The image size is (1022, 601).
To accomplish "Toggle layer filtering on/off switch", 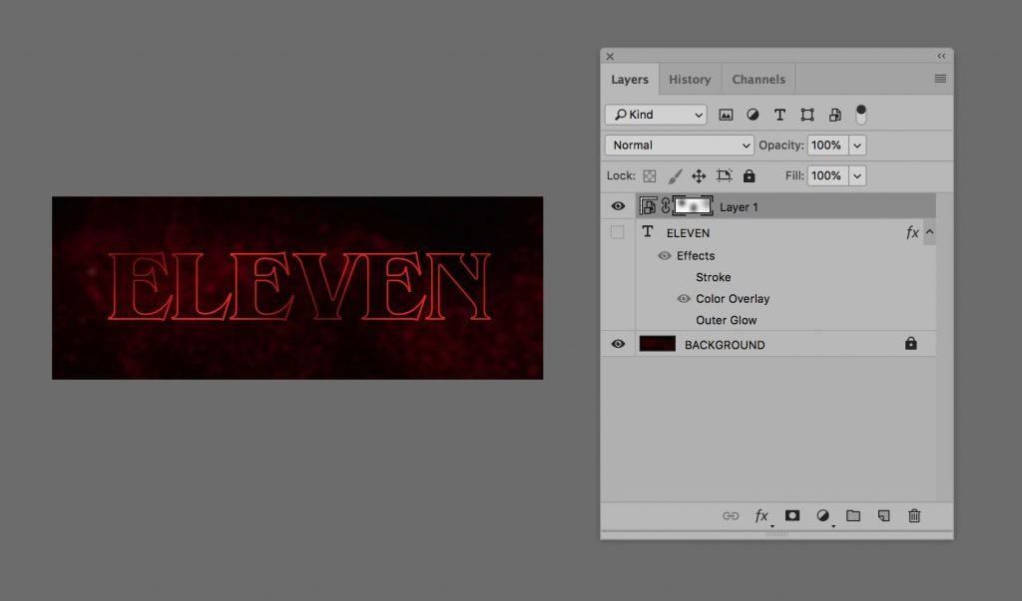I will click(x=861, y=115).
